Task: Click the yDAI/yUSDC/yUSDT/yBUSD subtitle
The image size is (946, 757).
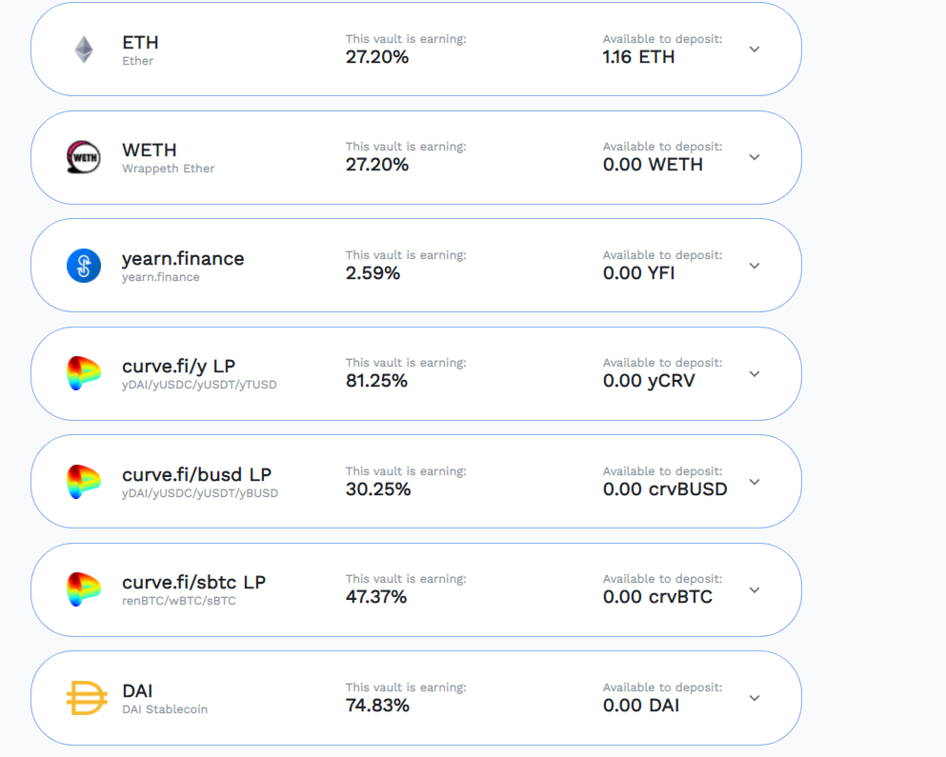Action: click(200, 493)
